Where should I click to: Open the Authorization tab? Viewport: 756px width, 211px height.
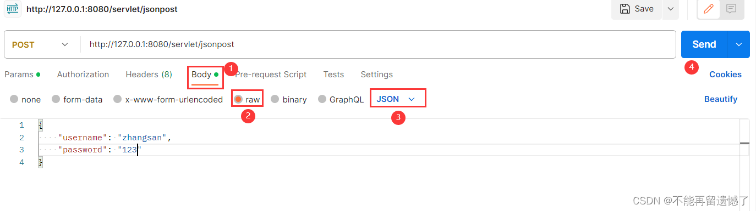coord(83,75)
